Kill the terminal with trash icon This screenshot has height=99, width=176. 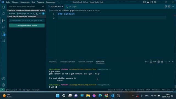tap(162, 62)
